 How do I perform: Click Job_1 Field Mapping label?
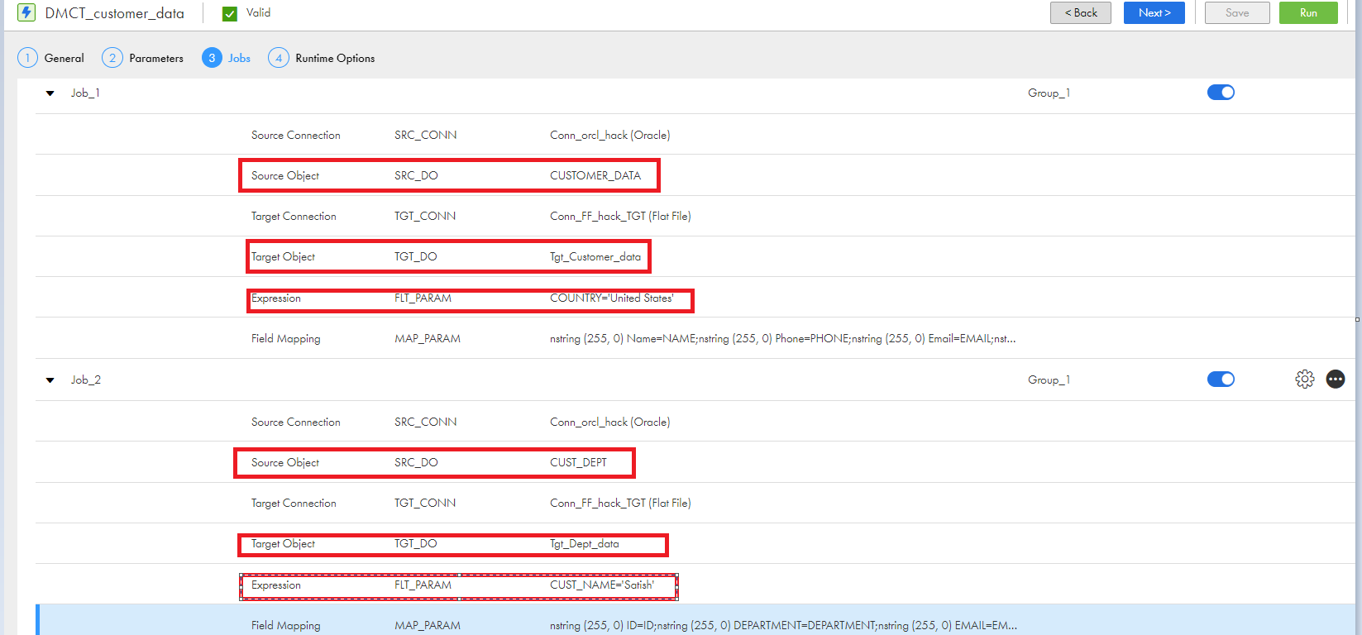[285, 338]
